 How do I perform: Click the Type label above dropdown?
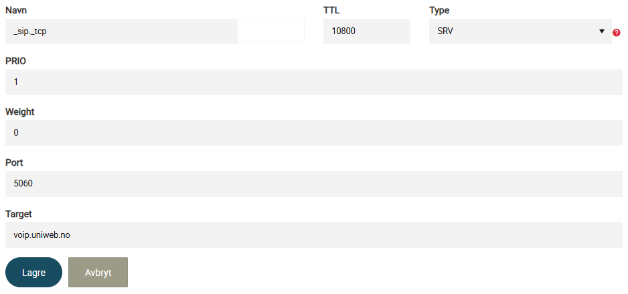click(439, 11)
